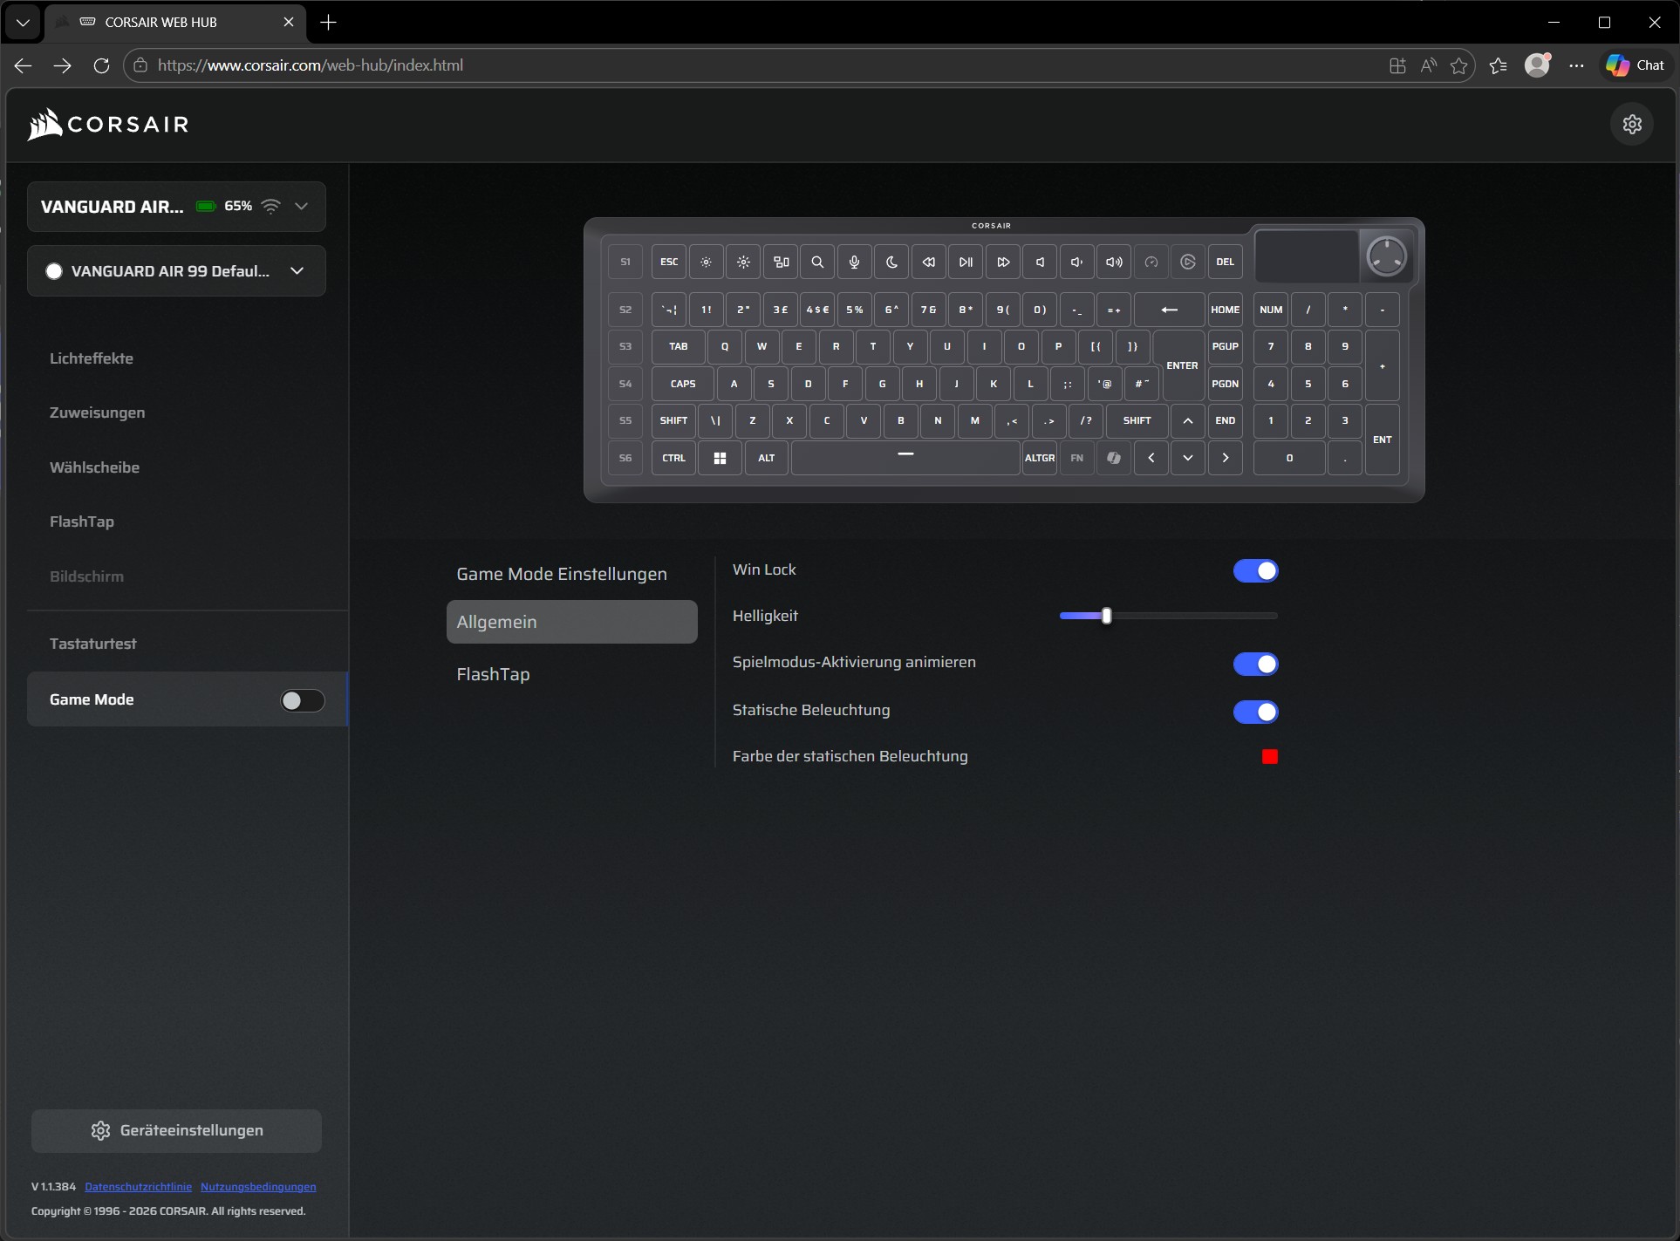Select the FlashTap settings tab
The width and height of the screenshot is (1680, 1241).
click(493, 674)
